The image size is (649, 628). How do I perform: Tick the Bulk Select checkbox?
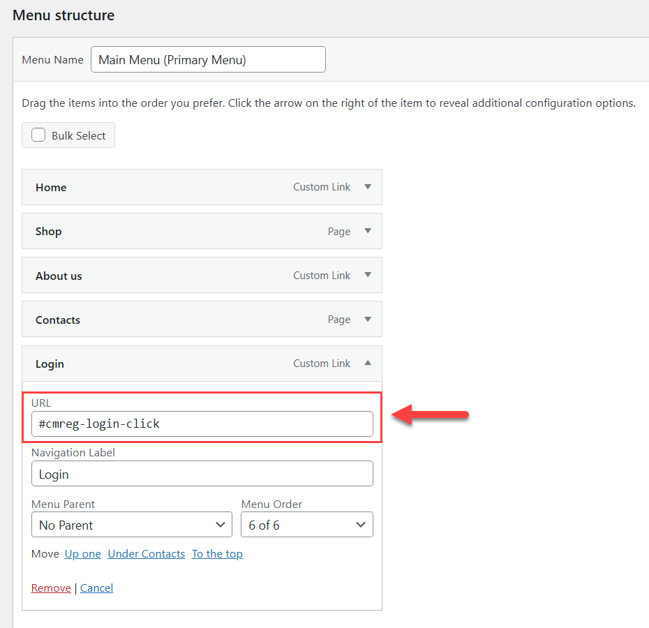38,135
